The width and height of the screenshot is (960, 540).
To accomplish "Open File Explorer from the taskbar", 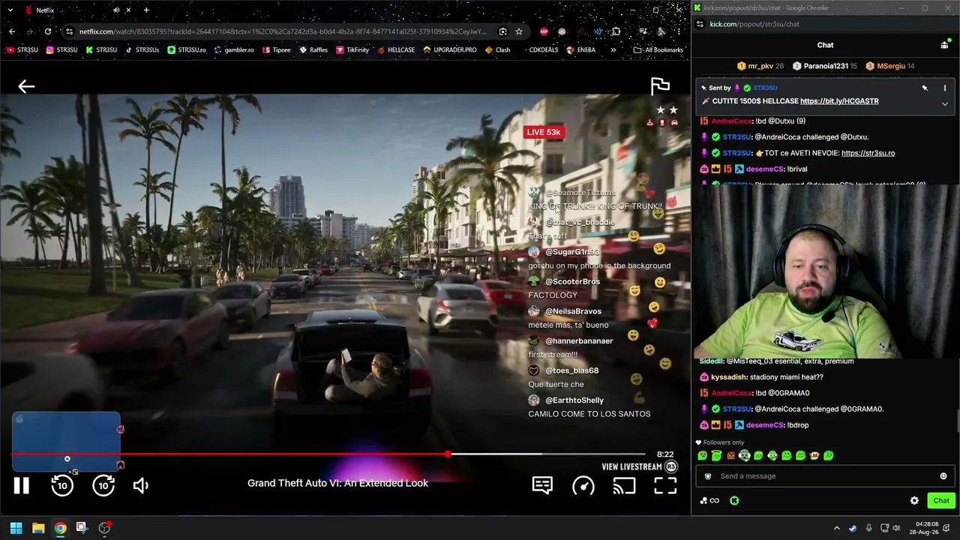I will coord(38,528).
